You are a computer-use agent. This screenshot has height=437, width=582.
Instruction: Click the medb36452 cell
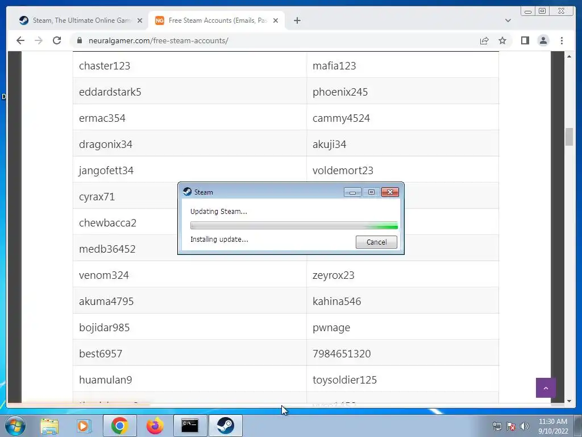tap(126, 248)
